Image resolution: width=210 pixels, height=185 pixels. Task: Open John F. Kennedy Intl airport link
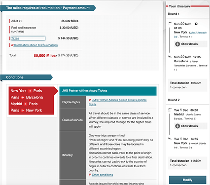(198, 33)
